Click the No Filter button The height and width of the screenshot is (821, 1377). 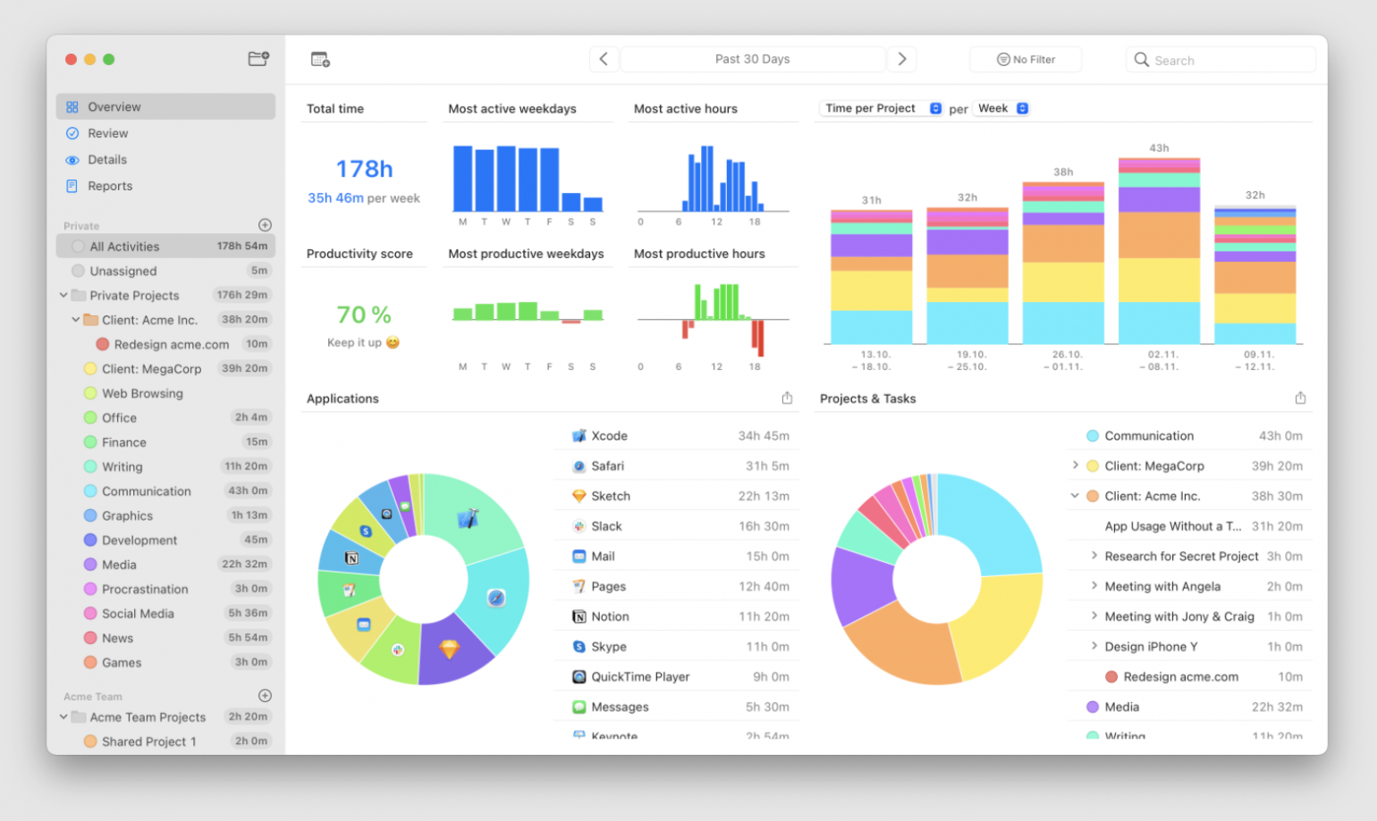click(x=1026, y=58)
